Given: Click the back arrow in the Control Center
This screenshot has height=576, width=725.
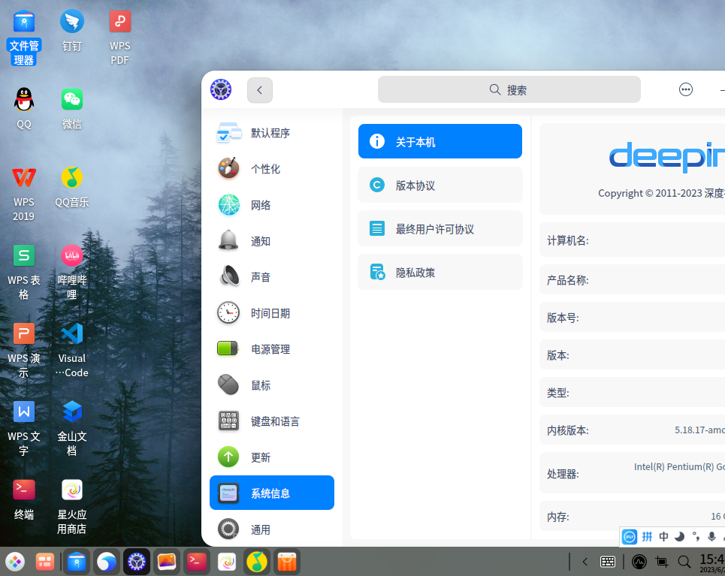Looking at the screenshot, I should [259, 89].
